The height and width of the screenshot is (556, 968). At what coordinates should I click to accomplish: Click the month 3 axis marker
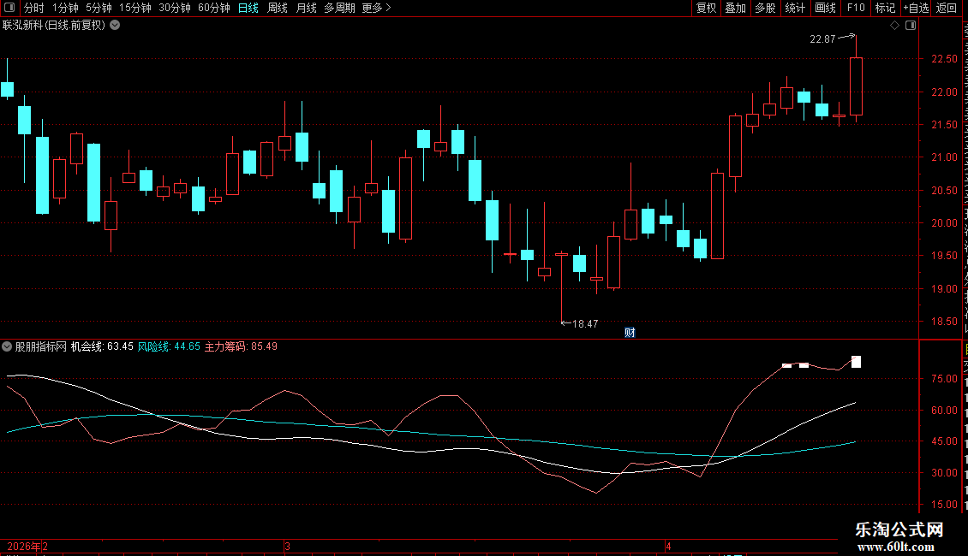(x=287, y=546)
